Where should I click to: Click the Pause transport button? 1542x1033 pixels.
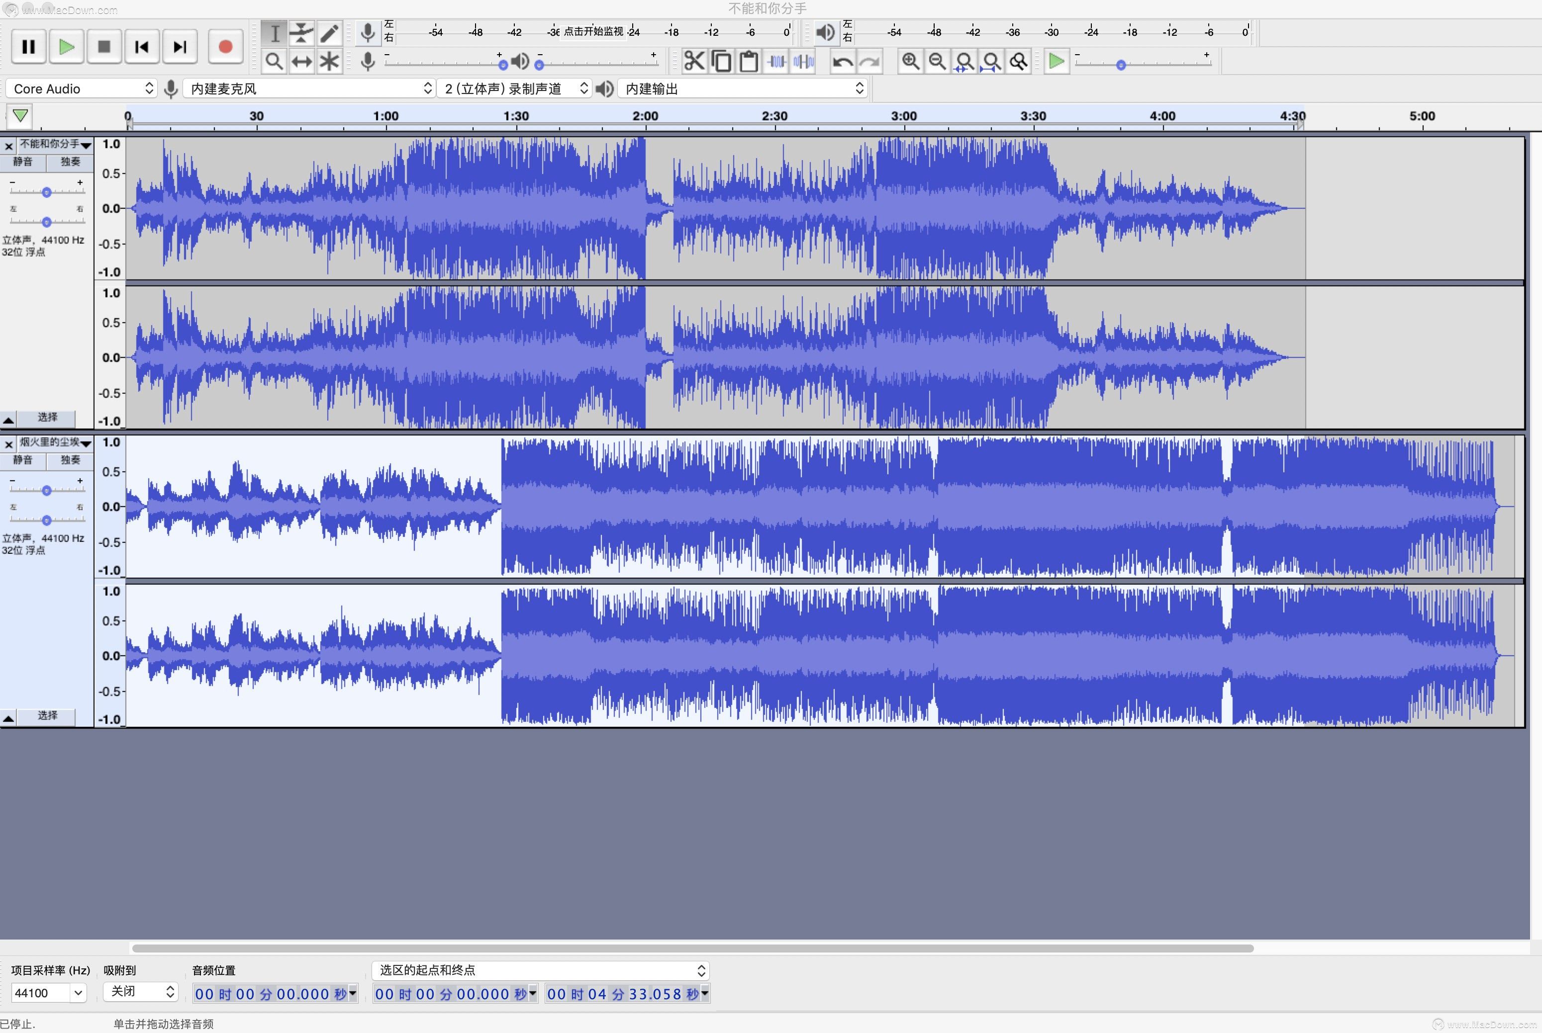(28, 47)
